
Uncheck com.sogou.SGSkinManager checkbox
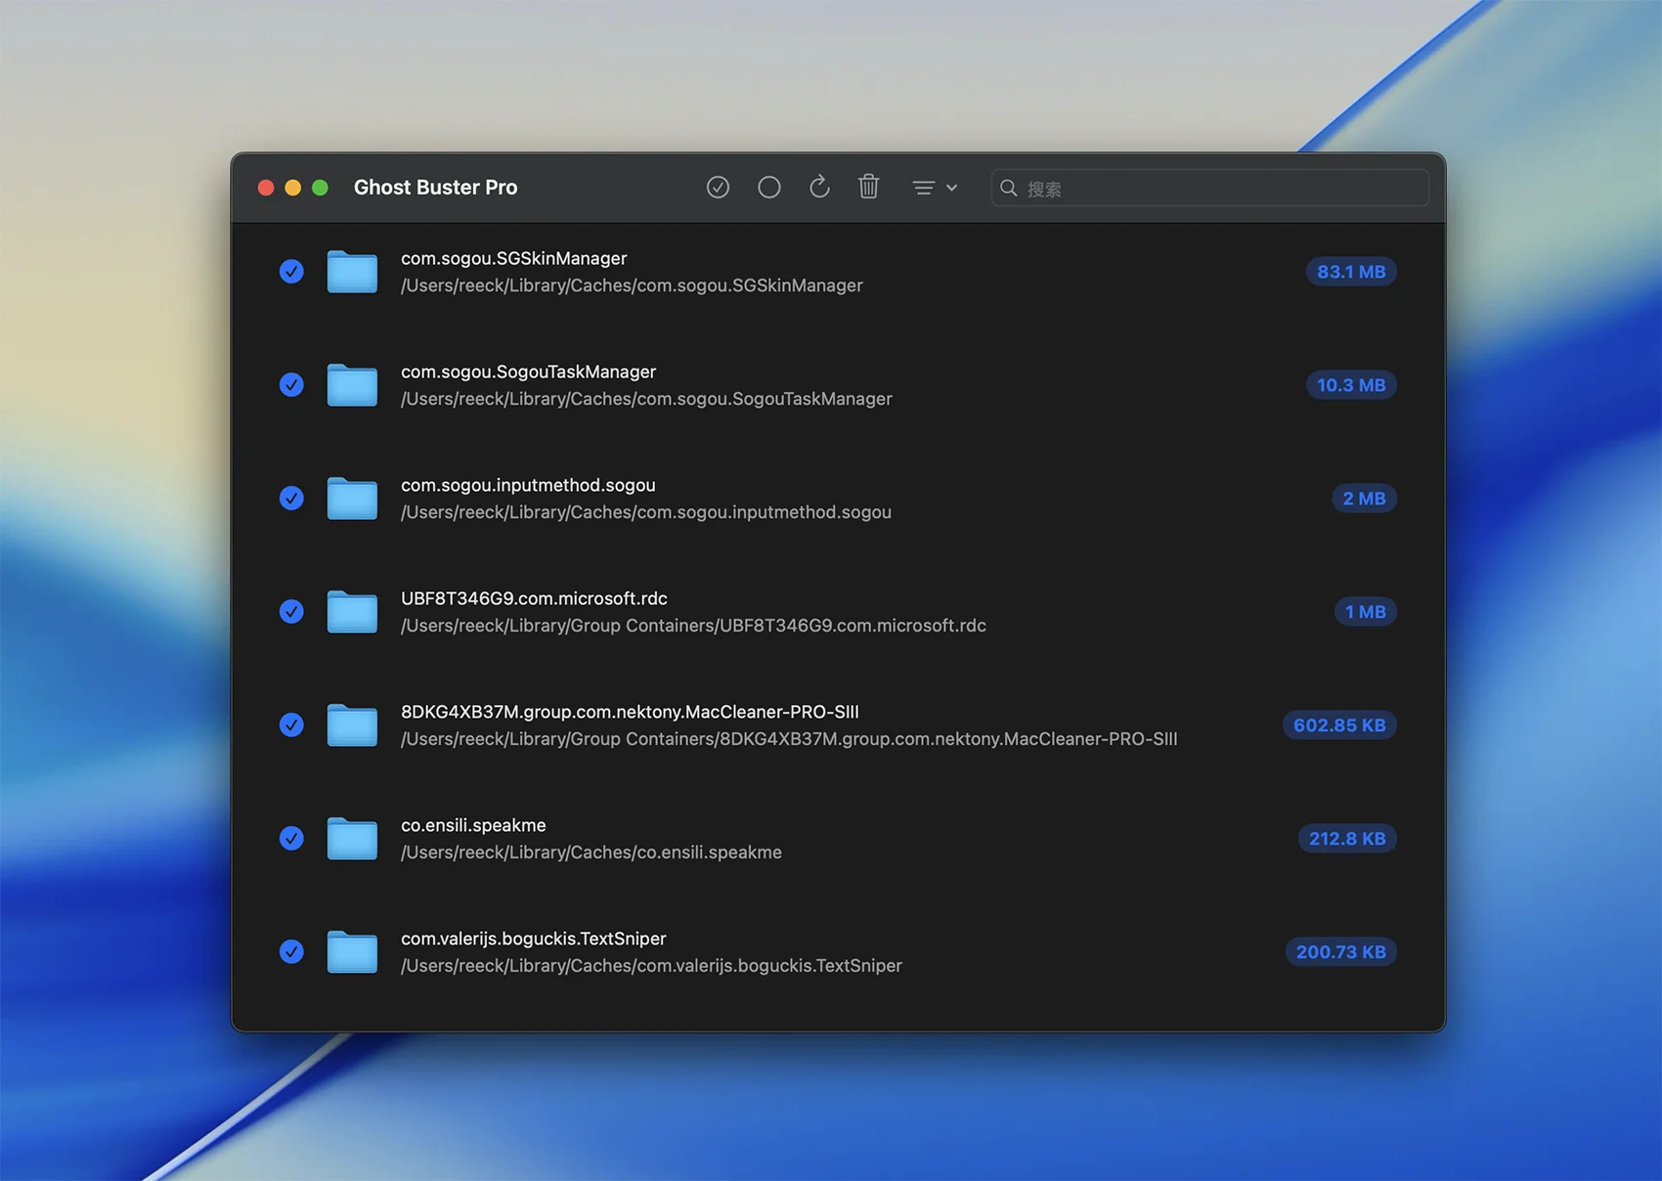coord(291,272)
